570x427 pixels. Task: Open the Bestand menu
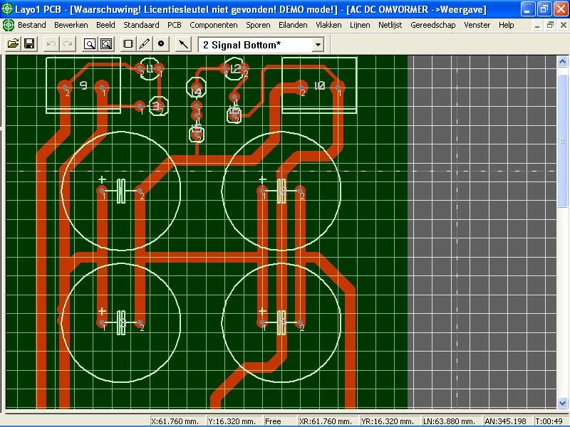pos(31,25)
